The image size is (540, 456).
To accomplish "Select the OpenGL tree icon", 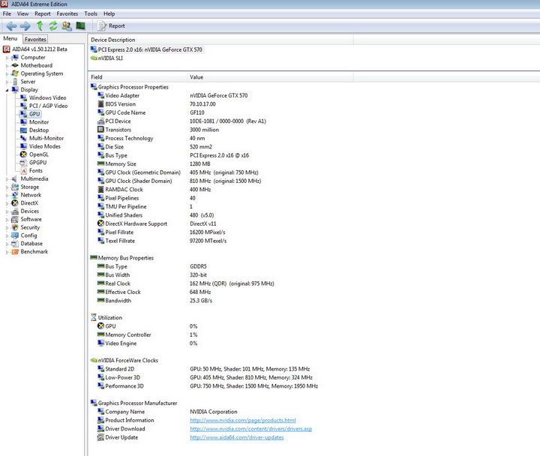I will (23, 154).
